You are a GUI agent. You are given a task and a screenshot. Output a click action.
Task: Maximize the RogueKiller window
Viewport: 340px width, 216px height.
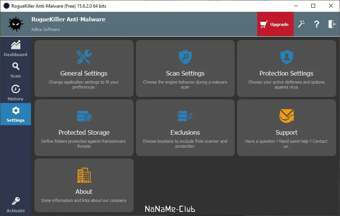(313, 6)
